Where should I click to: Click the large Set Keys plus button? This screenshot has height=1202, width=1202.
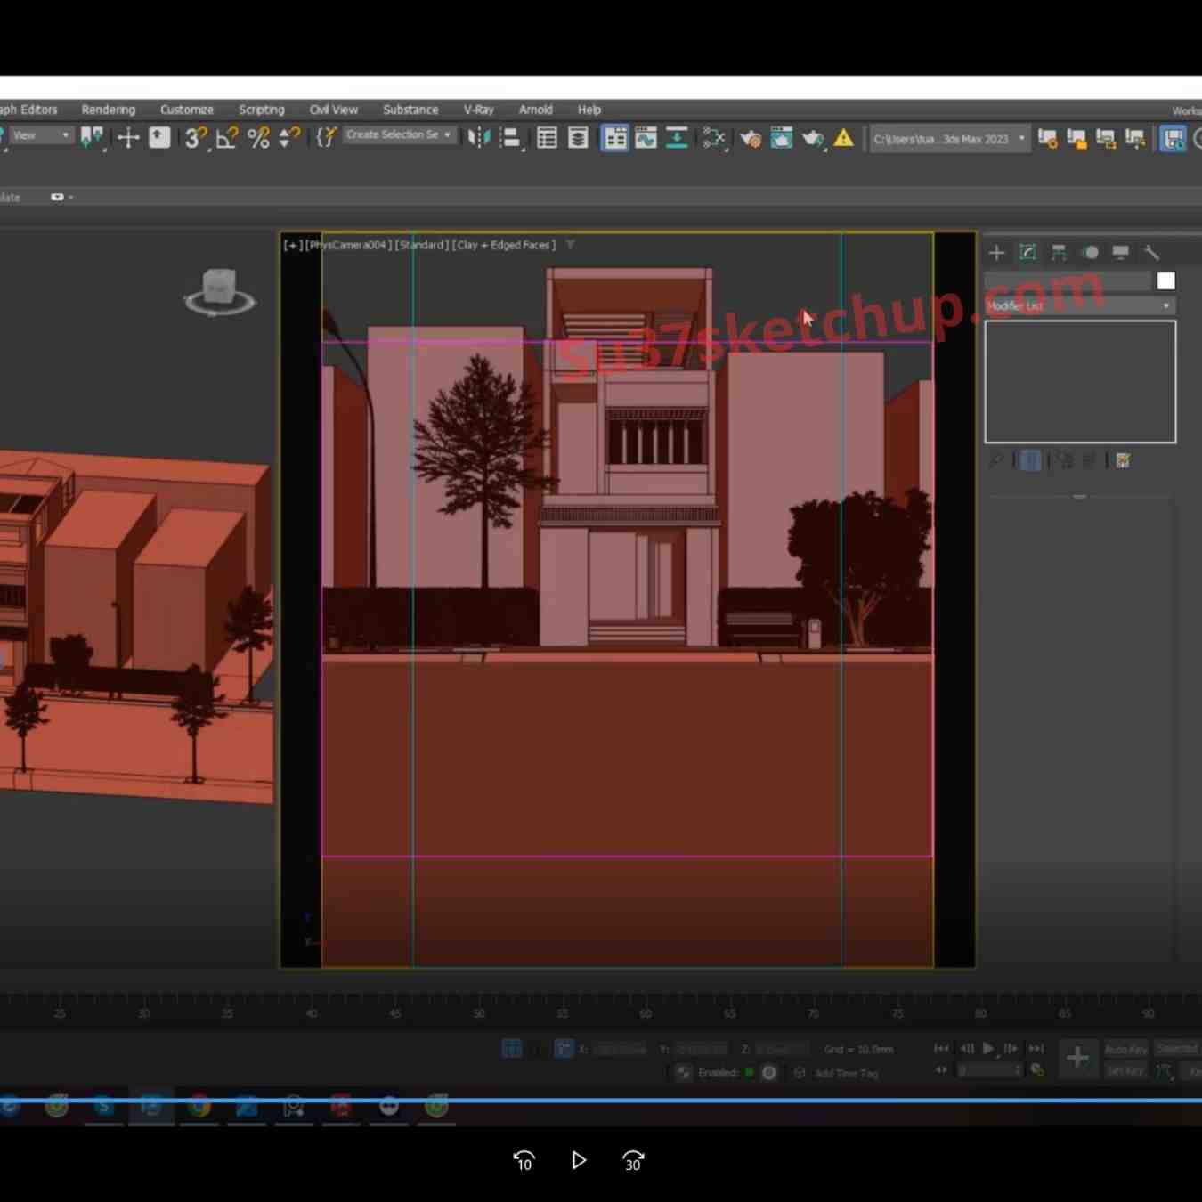pos(1077,1058)
